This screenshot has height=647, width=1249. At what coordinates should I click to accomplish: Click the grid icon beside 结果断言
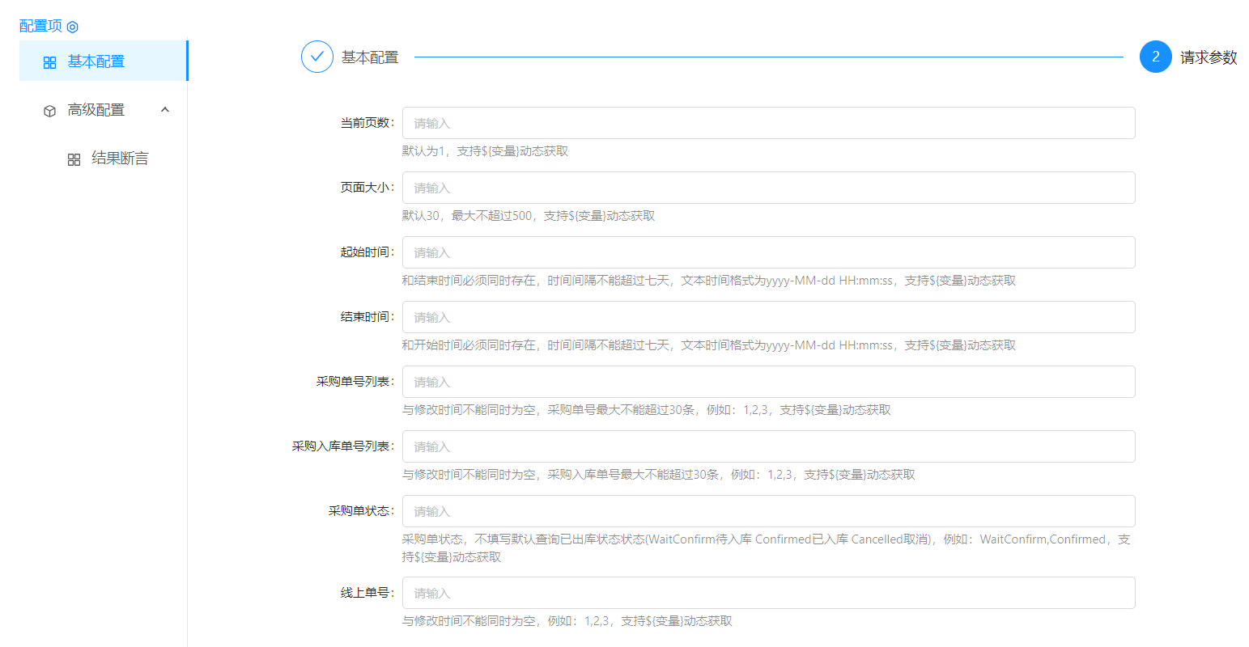[74, 159]
